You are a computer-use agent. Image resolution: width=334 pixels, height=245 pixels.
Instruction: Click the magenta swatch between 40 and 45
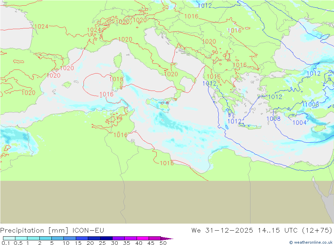pyautogui.click(x=143, y=238)
